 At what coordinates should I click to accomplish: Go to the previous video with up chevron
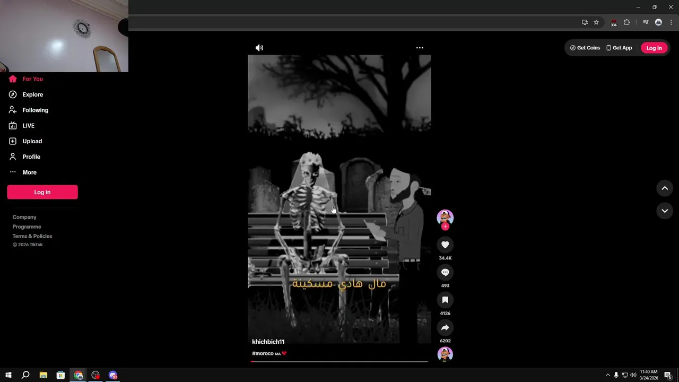click(665, 188)
